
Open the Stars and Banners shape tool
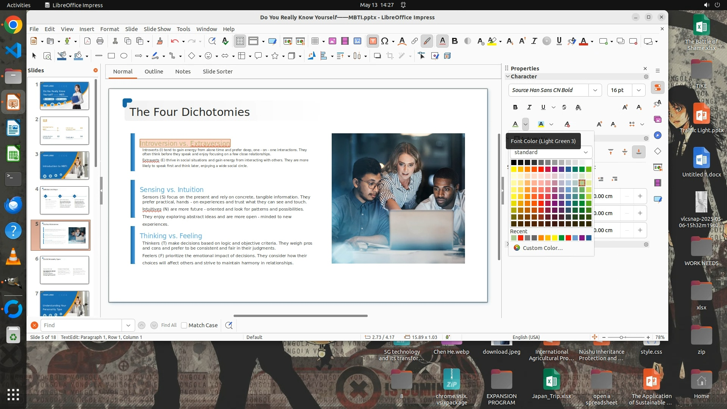tap(275, 56)
